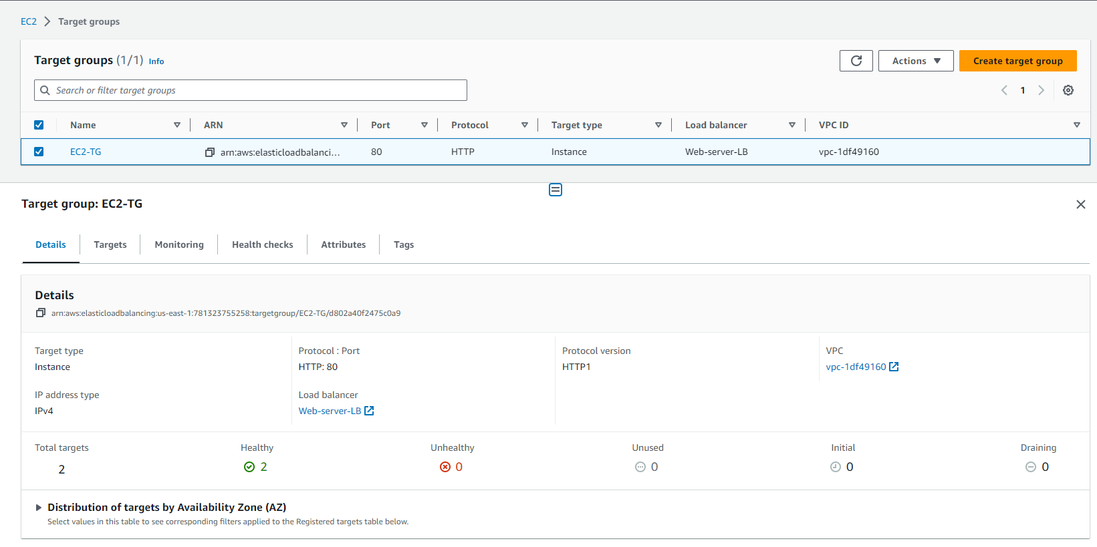Click the Instance target type cell

pyautogui.click(x=569, y=152)
